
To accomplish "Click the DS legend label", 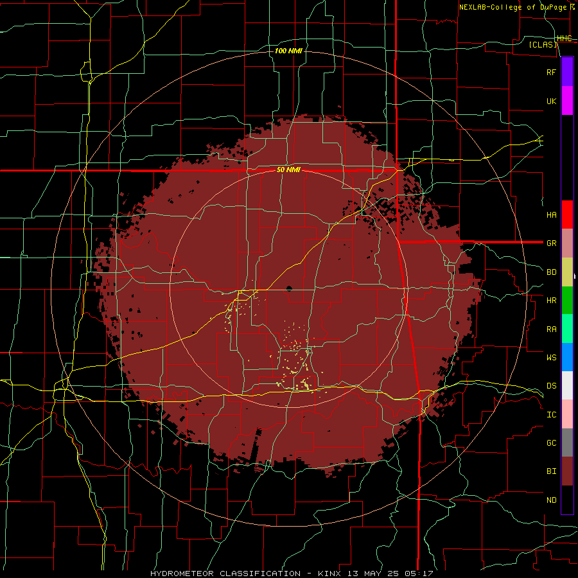I will pos(551,385).
